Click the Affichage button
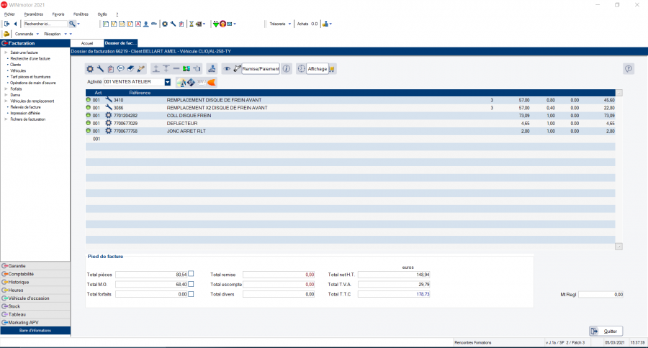Viewport: 648px width, 348px height. [x=318, y=69]
